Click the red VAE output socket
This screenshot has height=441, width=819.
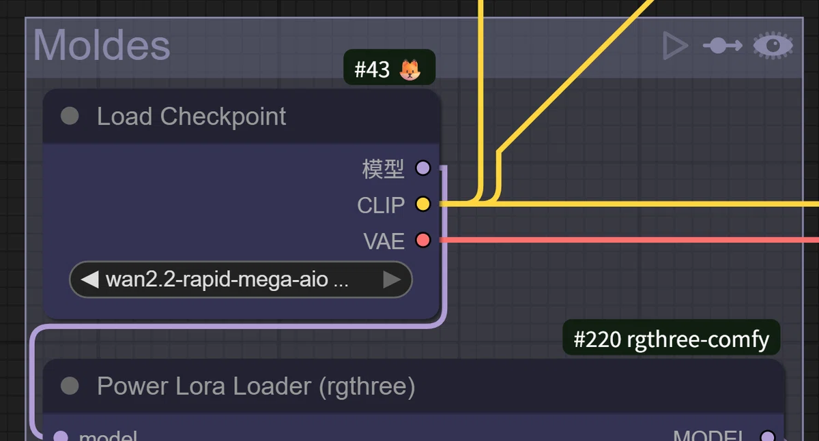(423, 240)
